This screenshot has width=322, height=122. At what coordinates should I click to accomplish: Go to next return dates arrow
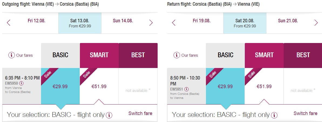(x=316, y=23)
